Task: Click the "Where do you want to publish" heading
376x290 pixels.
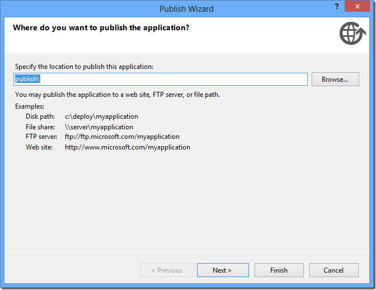Action: point(101,27)
